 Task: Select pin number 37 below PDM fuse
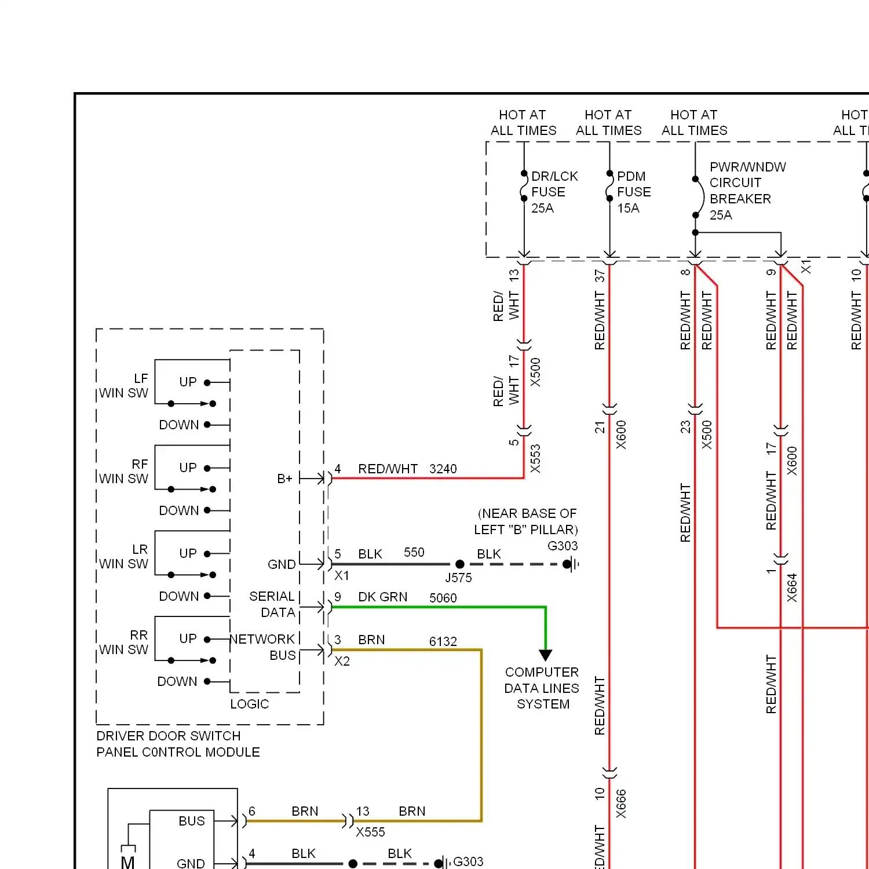(600, 276)
